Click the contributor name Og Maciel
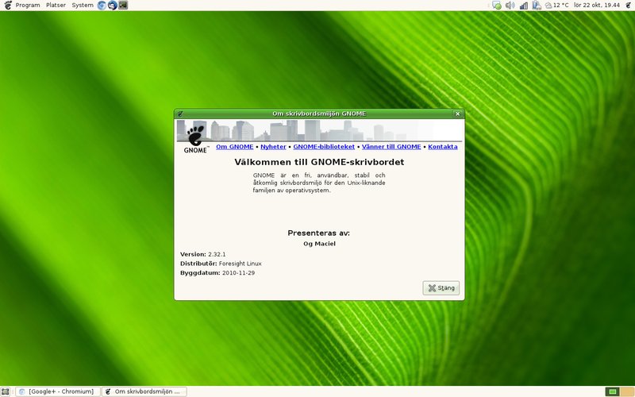 coord(320,244)
